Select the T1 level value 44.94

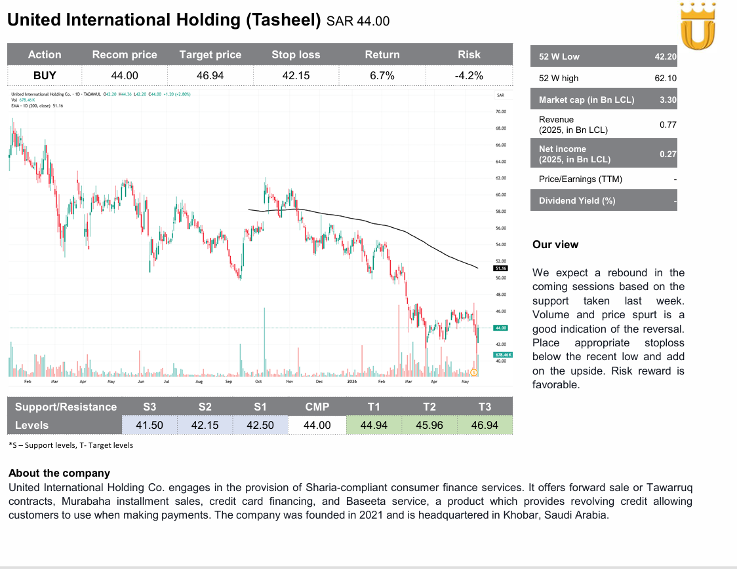coord(374,426)
